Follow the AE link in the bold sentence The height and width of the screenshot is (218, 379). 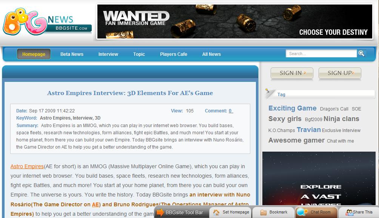point(96,204)
